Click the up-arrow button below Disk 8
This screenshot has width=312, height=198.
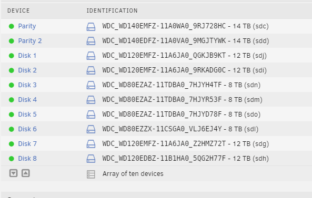26,173
